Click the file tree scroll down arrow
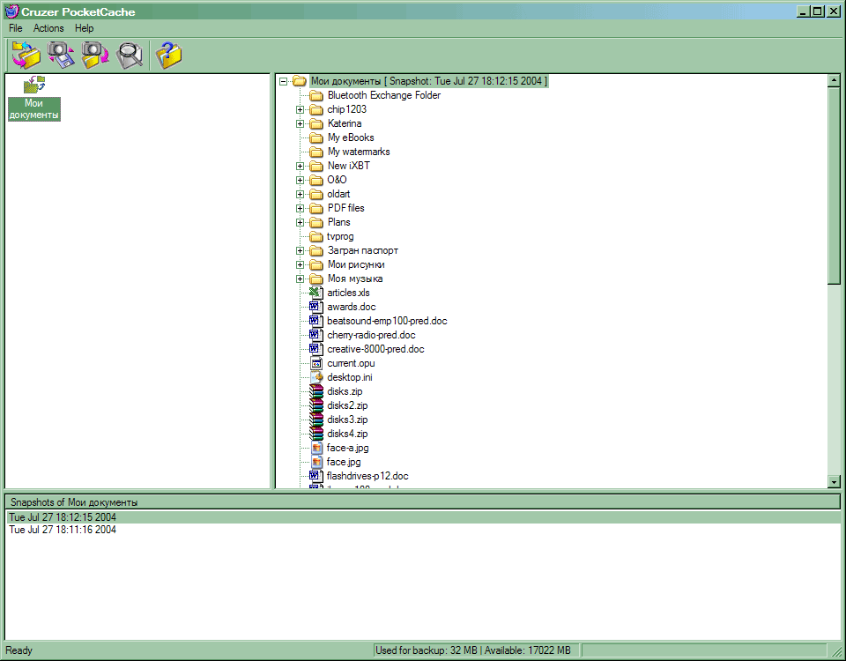846x661 pixels. click(x=834, y=481)
